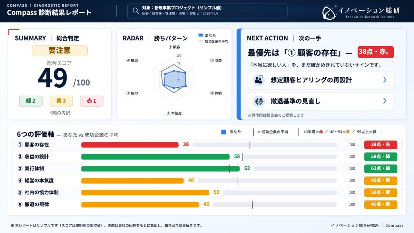Click the ⑥ 撤退の規律 row label
This screenshot has height=233, width=414.
point(33,204)
